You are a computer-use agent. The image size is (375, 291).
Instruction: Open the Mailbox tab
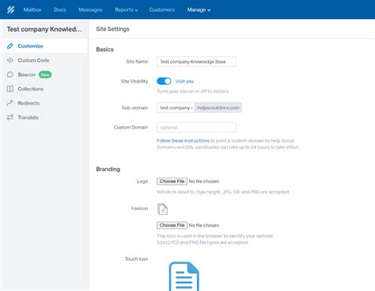pyautogui.click(x=32, y=10)
